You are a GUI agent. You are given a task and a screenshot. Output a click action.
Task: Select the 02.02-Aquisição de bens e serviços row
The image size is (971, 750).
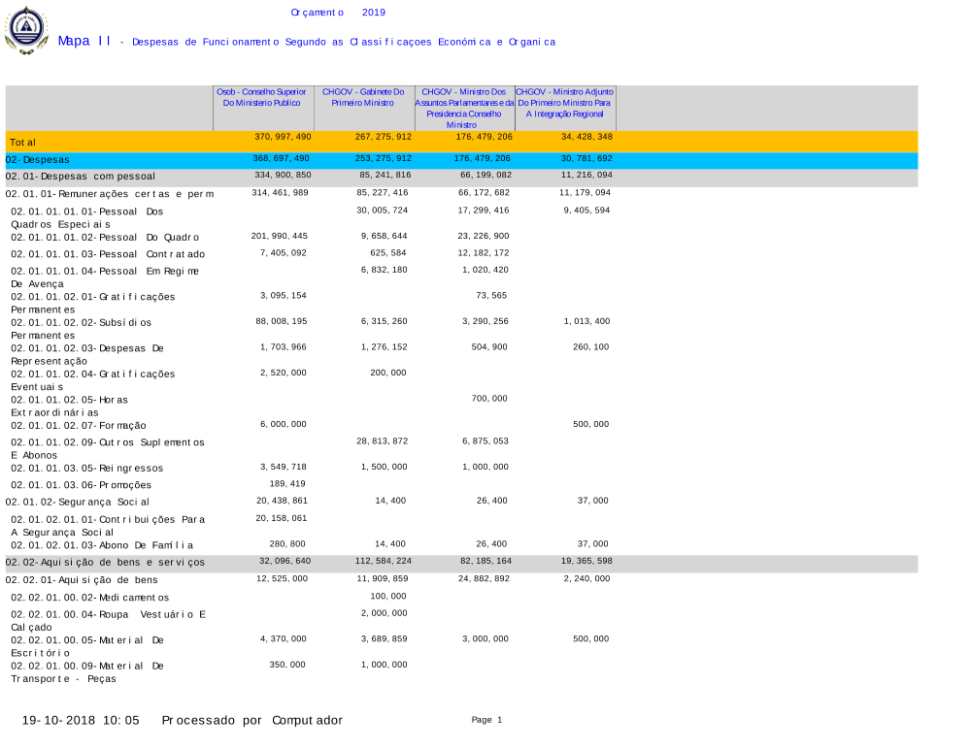[x=105, y=563]
